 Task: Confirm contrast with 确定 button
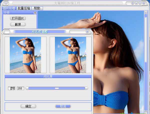pos(28,106)
